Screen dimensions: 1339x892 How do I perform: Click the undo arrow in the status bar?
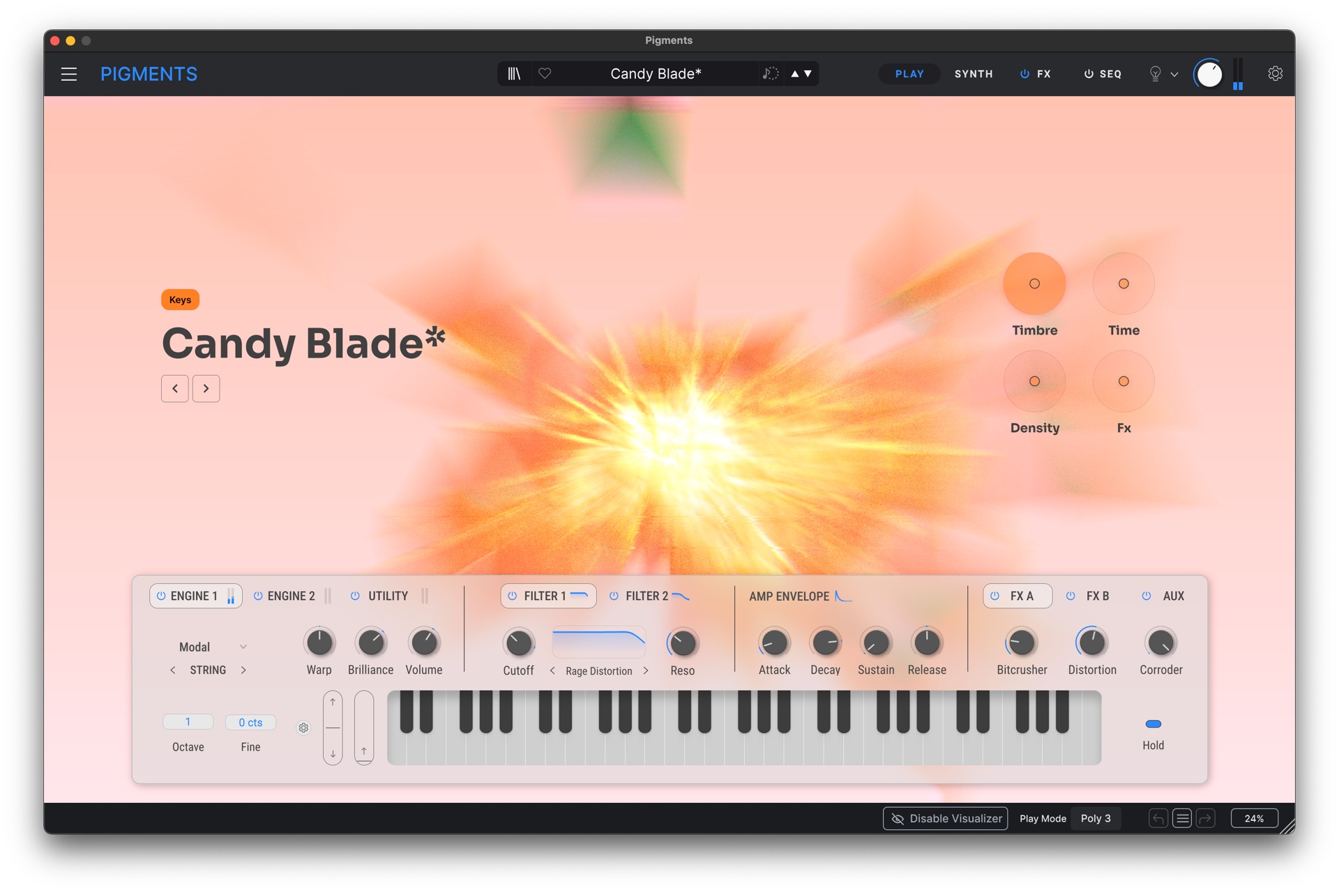1158,818
